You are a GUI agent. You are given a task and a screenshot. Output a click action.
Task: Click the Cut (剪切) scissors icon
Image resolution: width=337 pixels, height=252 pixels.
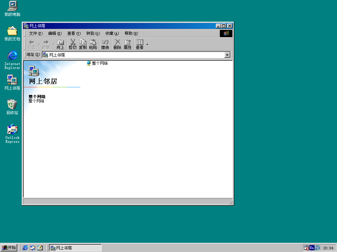(73, 44)
